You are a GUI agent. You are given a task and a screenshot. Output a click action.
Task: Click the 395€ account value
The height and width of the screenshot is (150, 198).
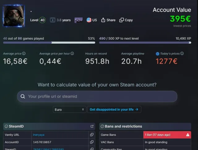coord(180,19)
